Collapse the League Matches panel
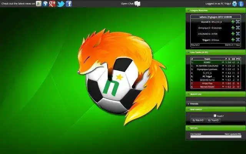The image size is (246, 154). [216, 10]
